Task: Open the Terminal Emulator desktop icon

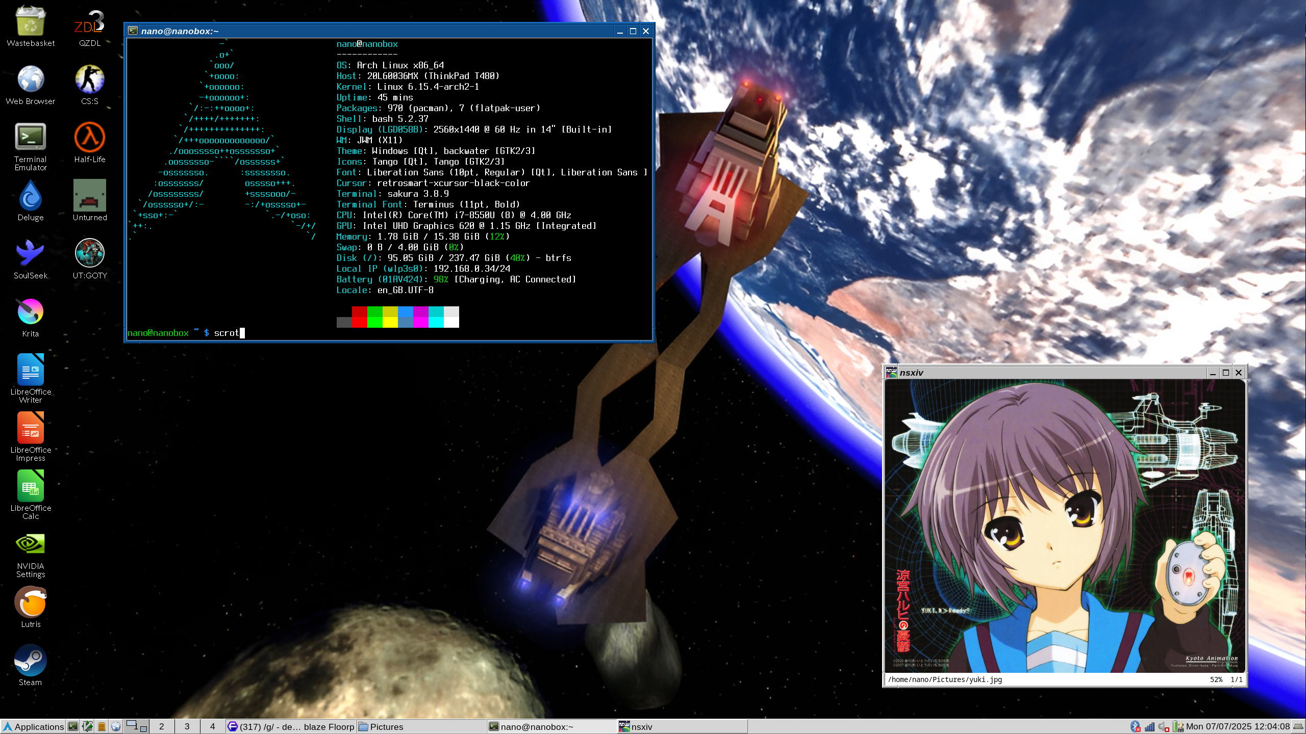Action: (x=31, y=146)
